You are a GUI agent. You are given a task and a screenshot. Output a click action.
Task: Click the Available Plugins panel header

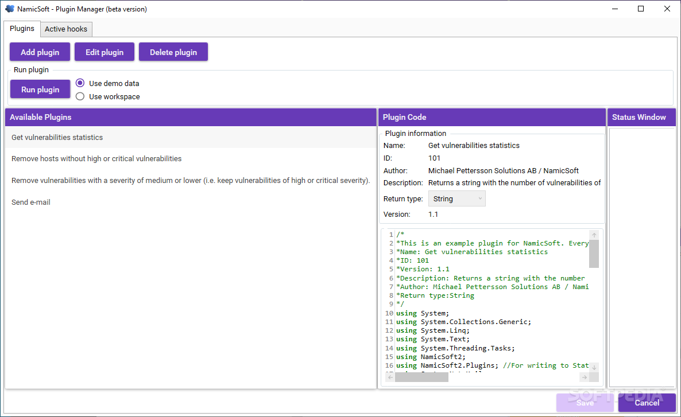pos(191,117)
